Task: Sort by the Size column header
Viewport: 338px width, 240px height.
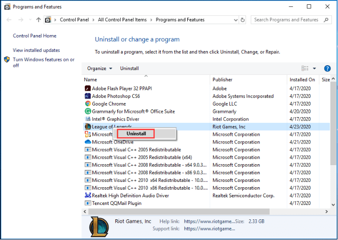Action: pyautogui.click(x=325, y=79)
